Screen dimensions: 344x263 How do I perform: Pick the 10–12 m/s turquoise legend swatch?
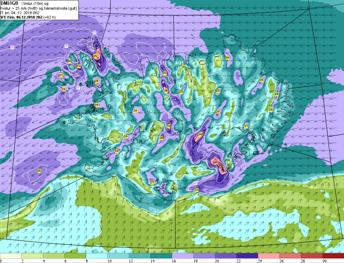point(118,256)
